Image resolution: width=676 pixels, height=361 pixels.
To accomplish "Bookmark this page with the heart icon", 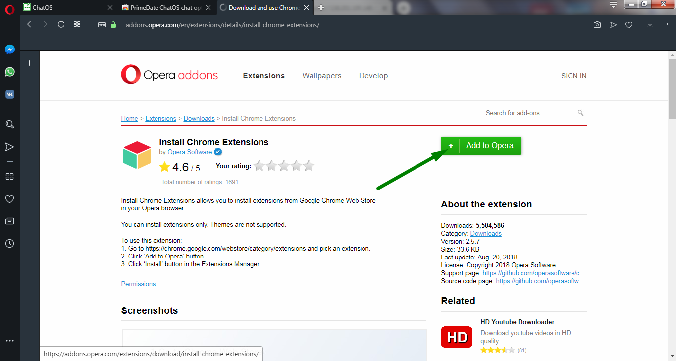I will (629, 25).
